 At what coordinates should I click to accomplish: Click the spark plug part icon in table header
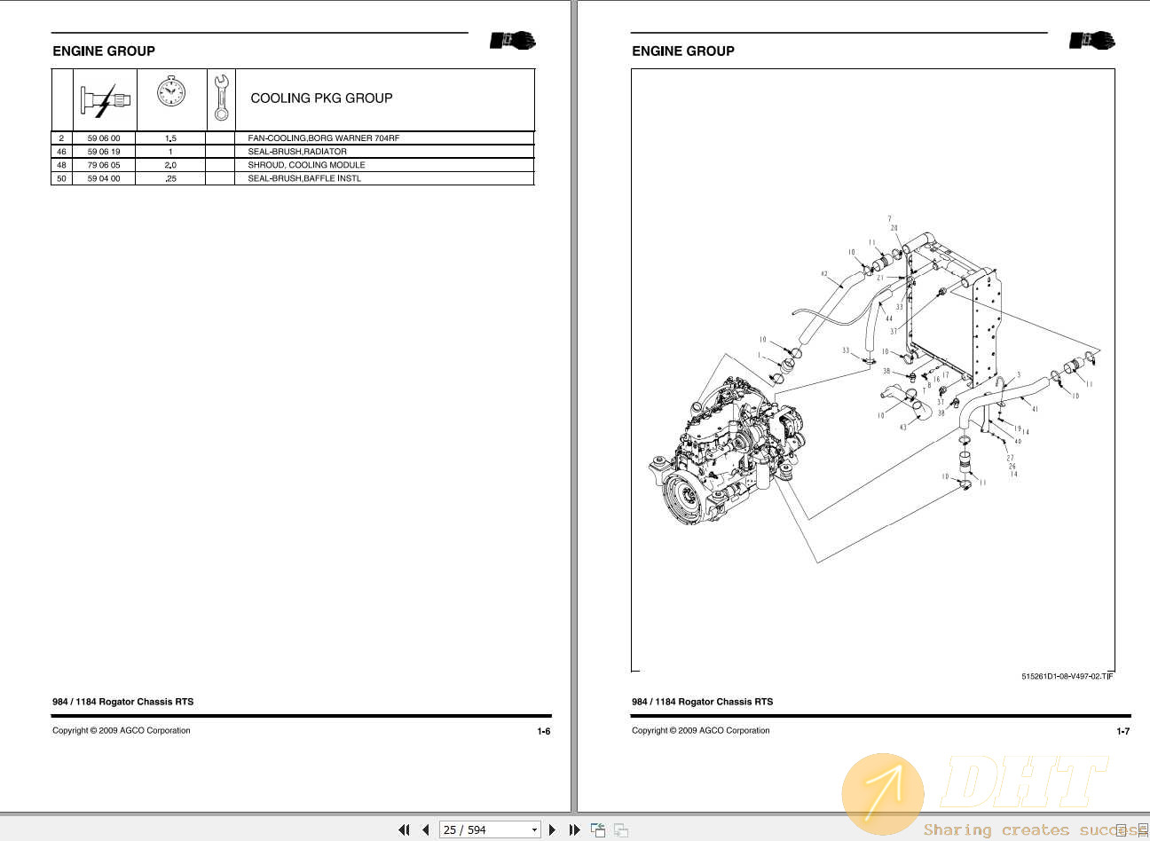105,99
